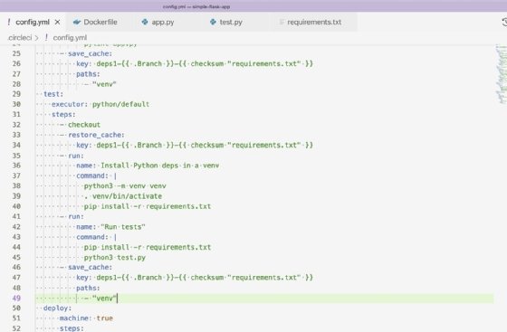Click 'python3 test.py' on line 45

point(115,258)
